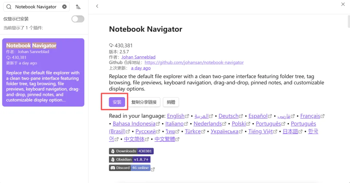Go back with the left chevron
The height and width of the screenshot is (183, 350).
coord(97,6)
